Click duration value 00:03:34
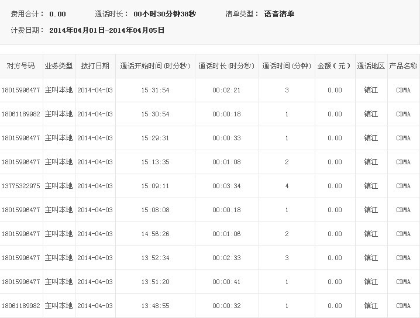The width and height of the screenshot is (420, 318). point(226,186)
